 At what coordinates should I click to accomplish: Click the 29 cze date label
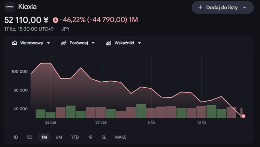101,123
